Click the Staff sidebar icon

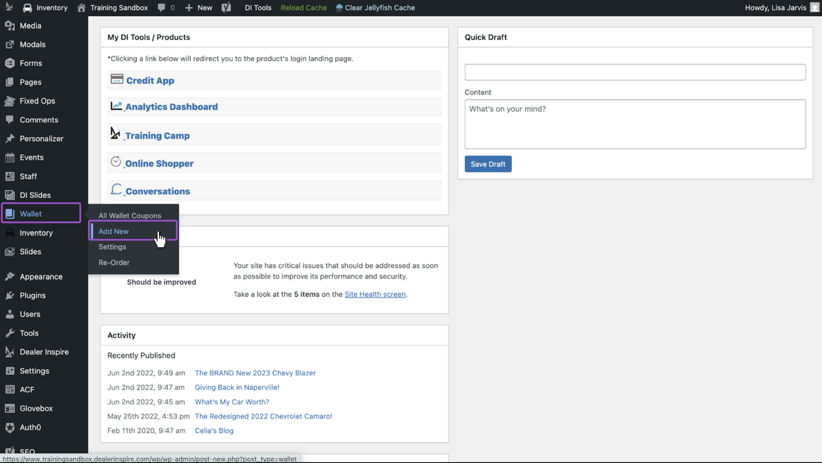(10, 176)
